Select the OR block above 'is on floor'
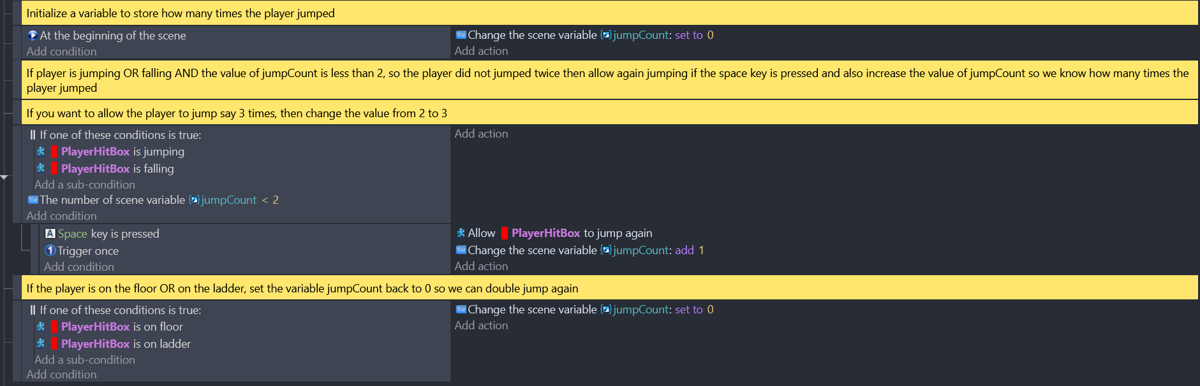 tap(115, 310)
